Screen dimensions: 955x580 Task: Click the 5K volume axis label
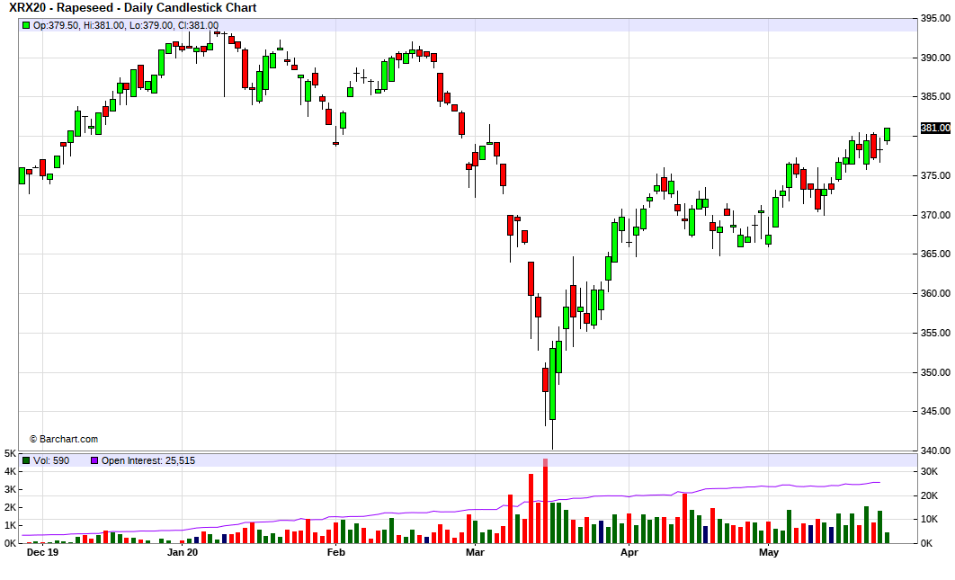tap(9, 453)
